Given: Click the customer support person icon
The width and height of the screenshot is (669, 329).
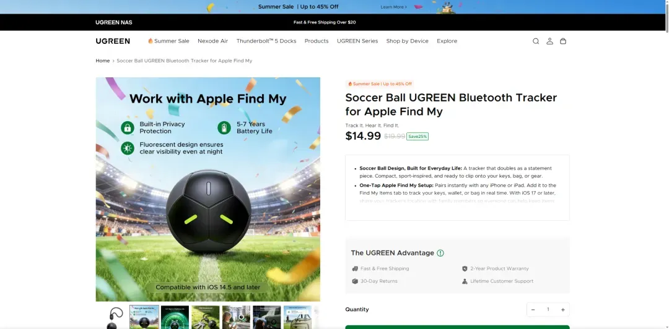Looking at the screenshot, I should pos(465,281).
